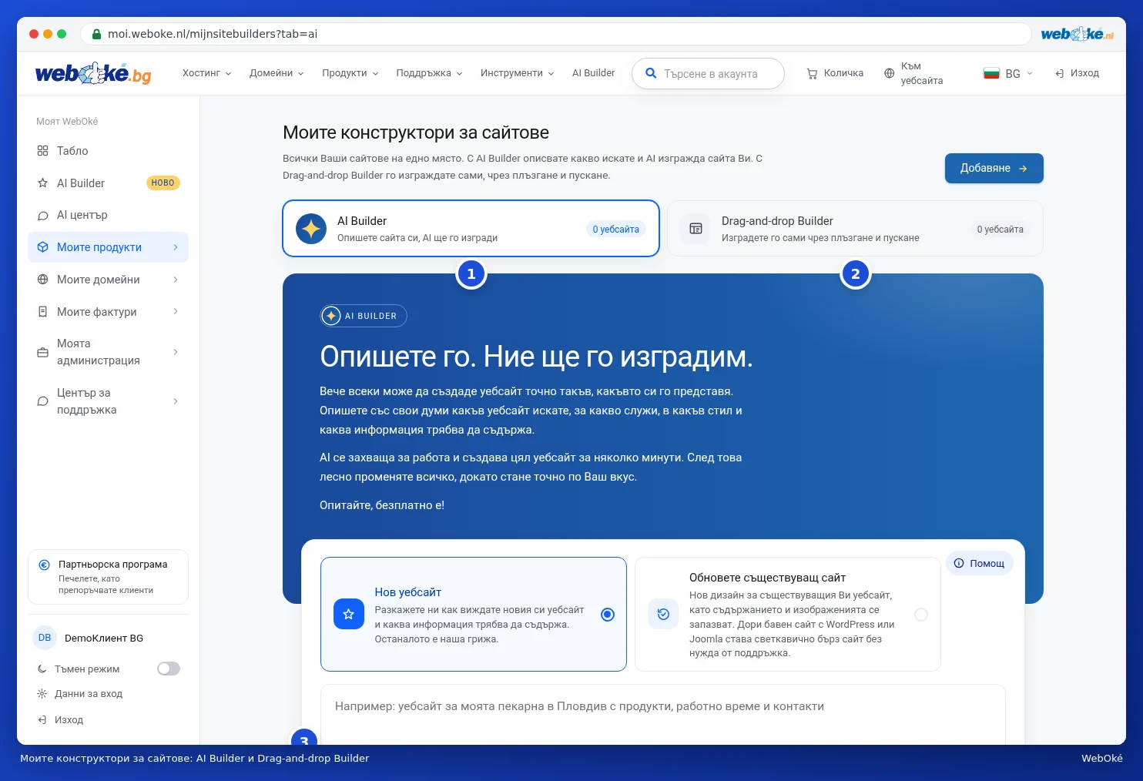Click the invoice icon for Моите фактури

click(42, 312)
